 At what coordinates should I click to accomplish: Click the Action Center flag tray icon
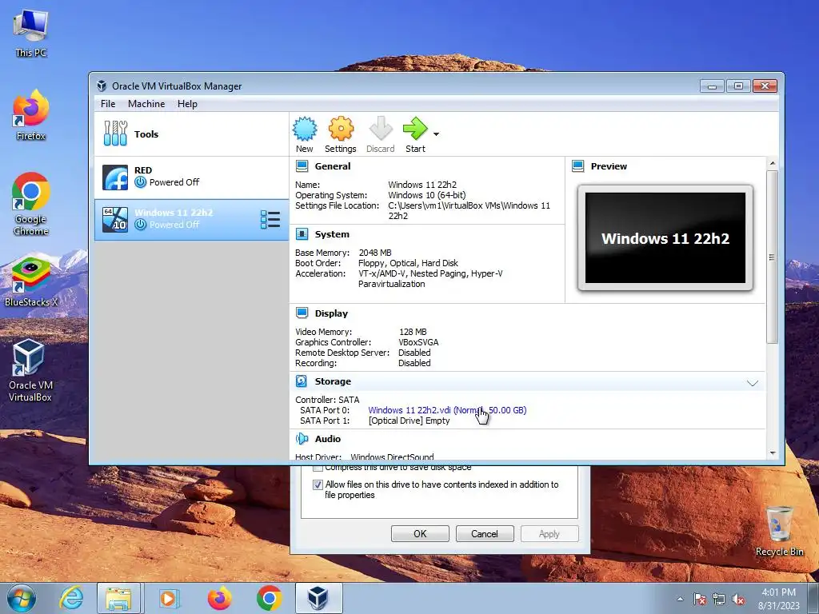tap(699, 599)
